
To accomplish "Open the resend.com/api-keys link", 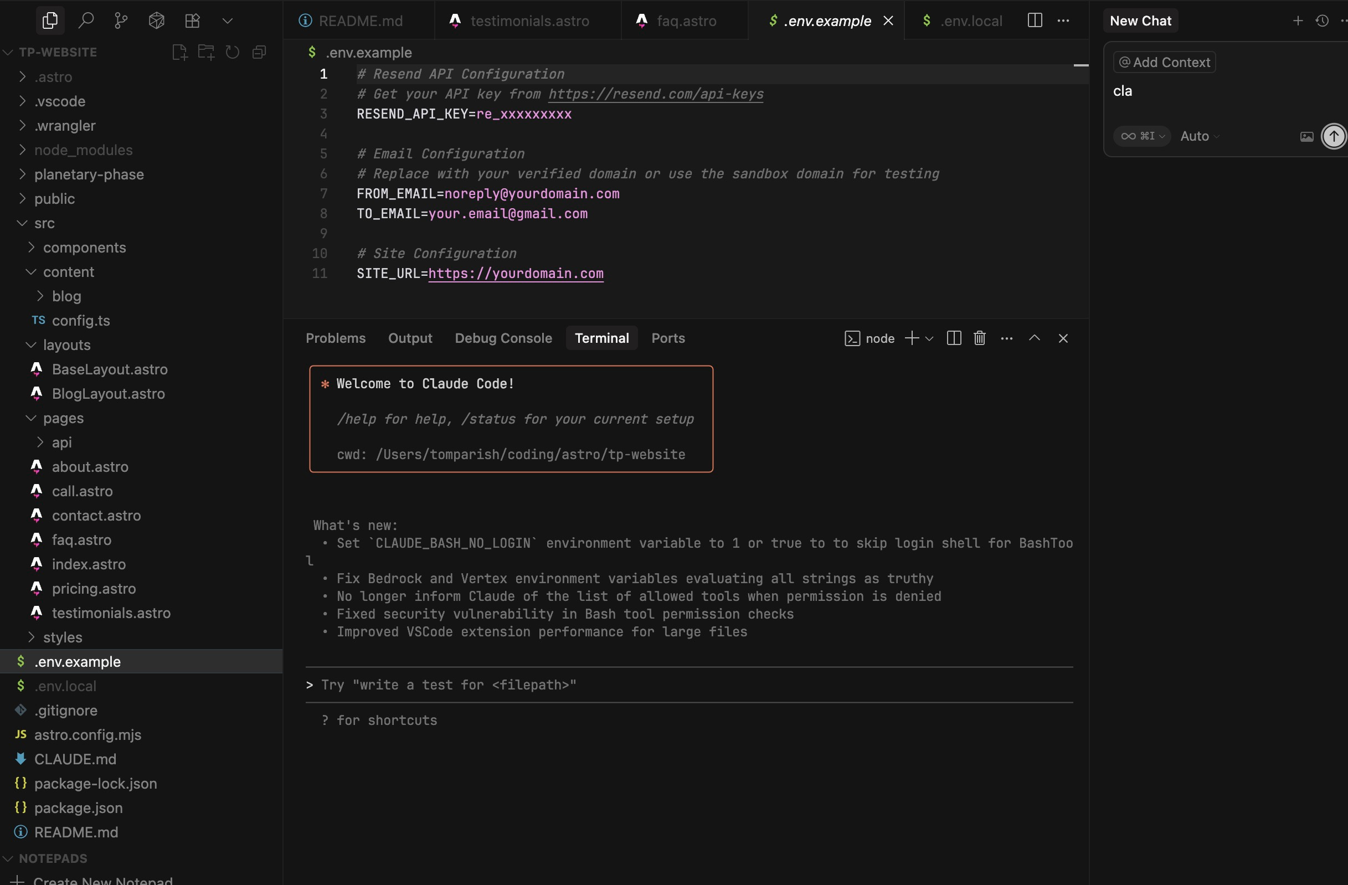I will (x=655, y=94).
